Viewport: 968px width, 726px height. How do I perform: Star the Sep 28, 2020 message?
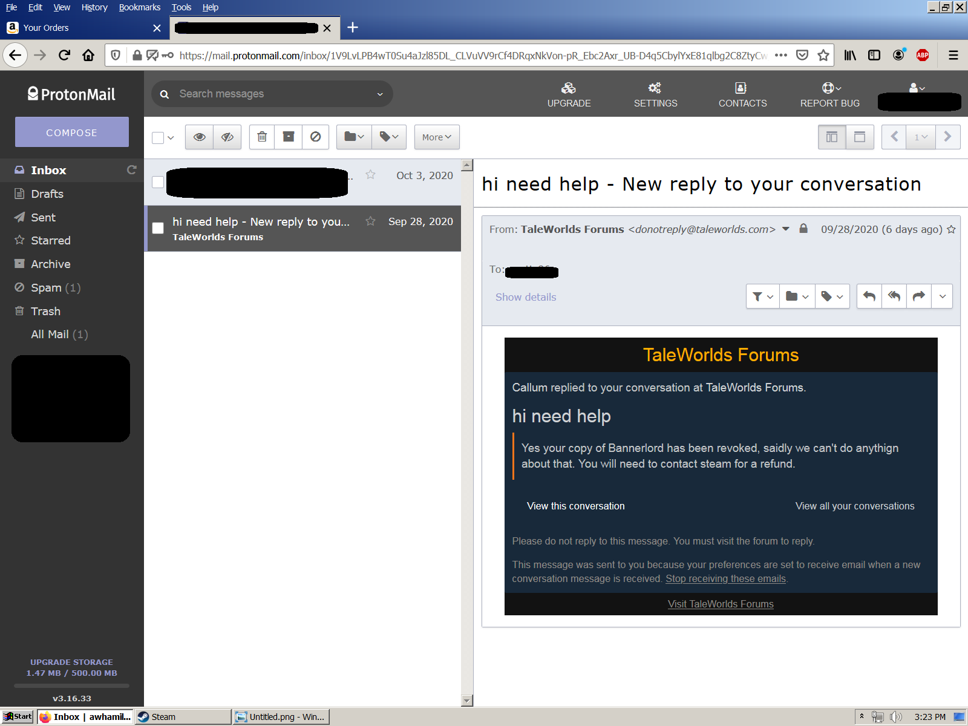click(x=370, y=221)
